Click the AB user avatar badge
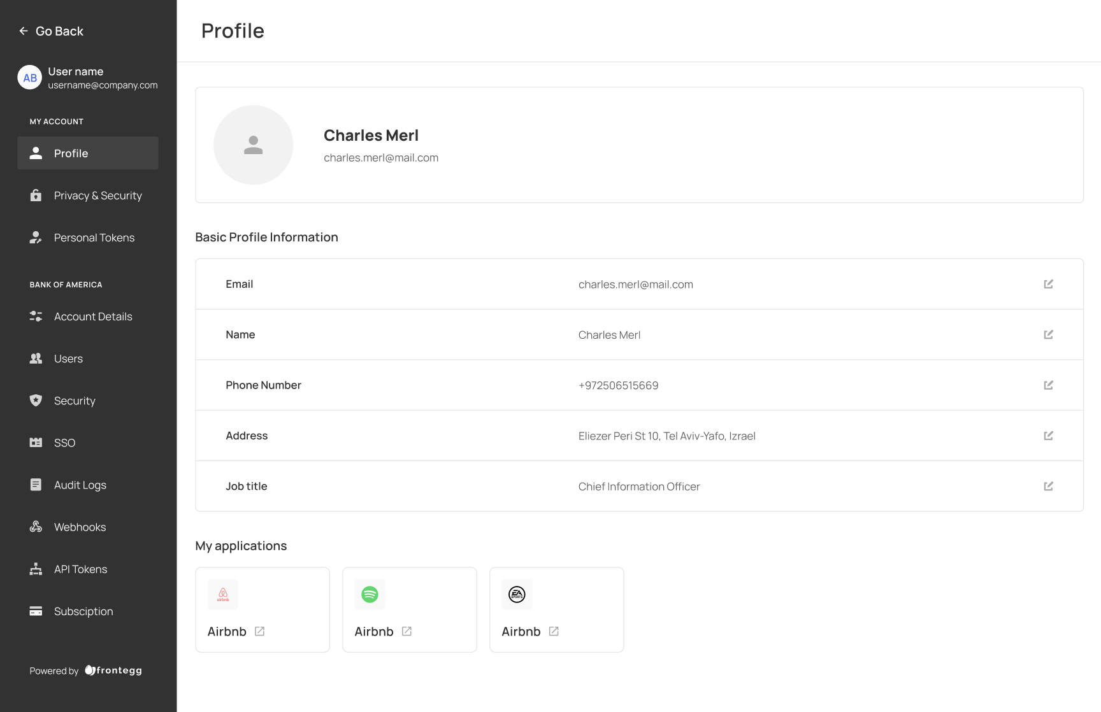Image resolution: width=1101 pixels, height=712 pixels. 30,78
